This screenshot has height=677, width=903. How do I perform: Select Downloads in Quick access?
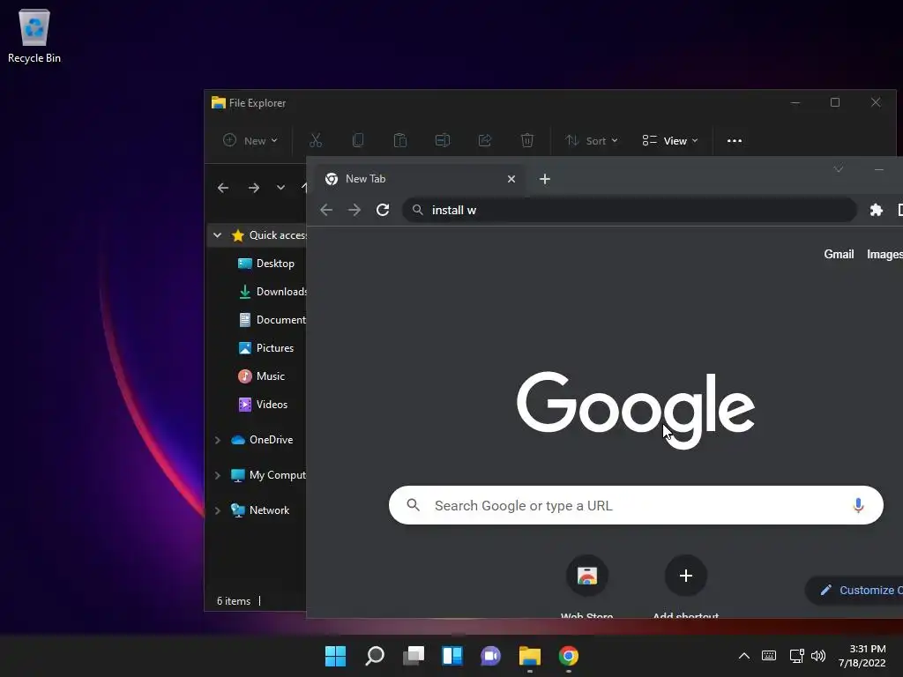click(x=272, y=291)
